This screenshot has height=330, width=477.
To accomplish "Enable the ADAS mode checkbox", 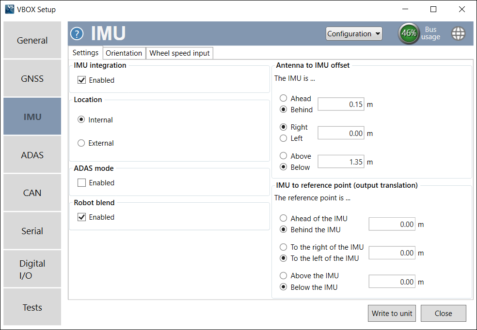I will coord(82,182).
